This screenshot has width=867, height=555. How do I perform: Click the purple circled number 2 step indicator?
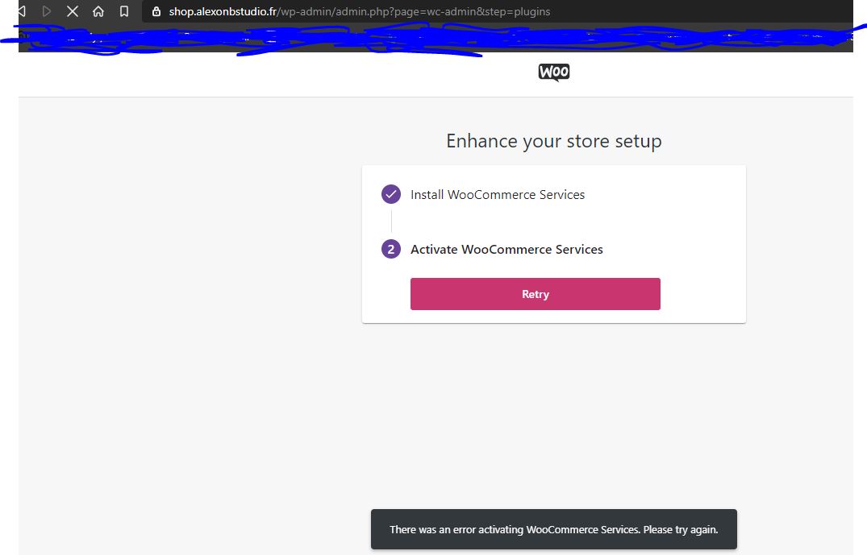point(390,249)
